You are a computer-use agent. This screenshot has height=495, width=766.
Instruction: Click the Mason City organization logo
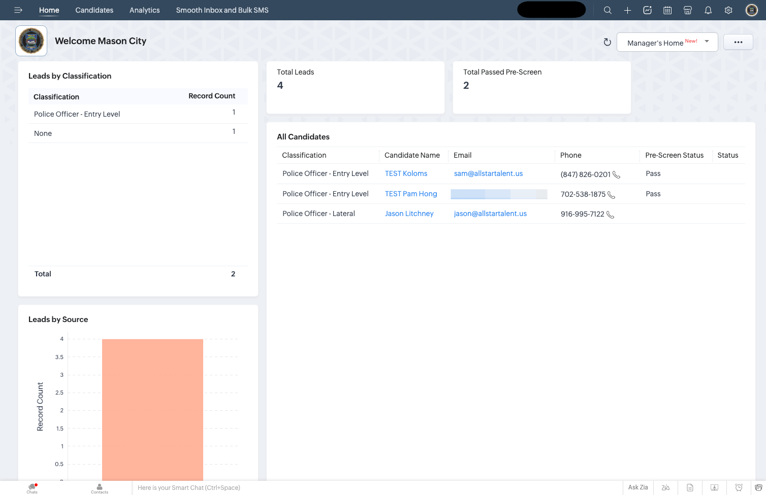pos(31,41)
